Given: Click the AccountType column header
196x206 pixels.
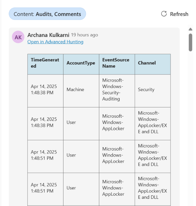Looking at the screenshot, I should click(81, 63).
